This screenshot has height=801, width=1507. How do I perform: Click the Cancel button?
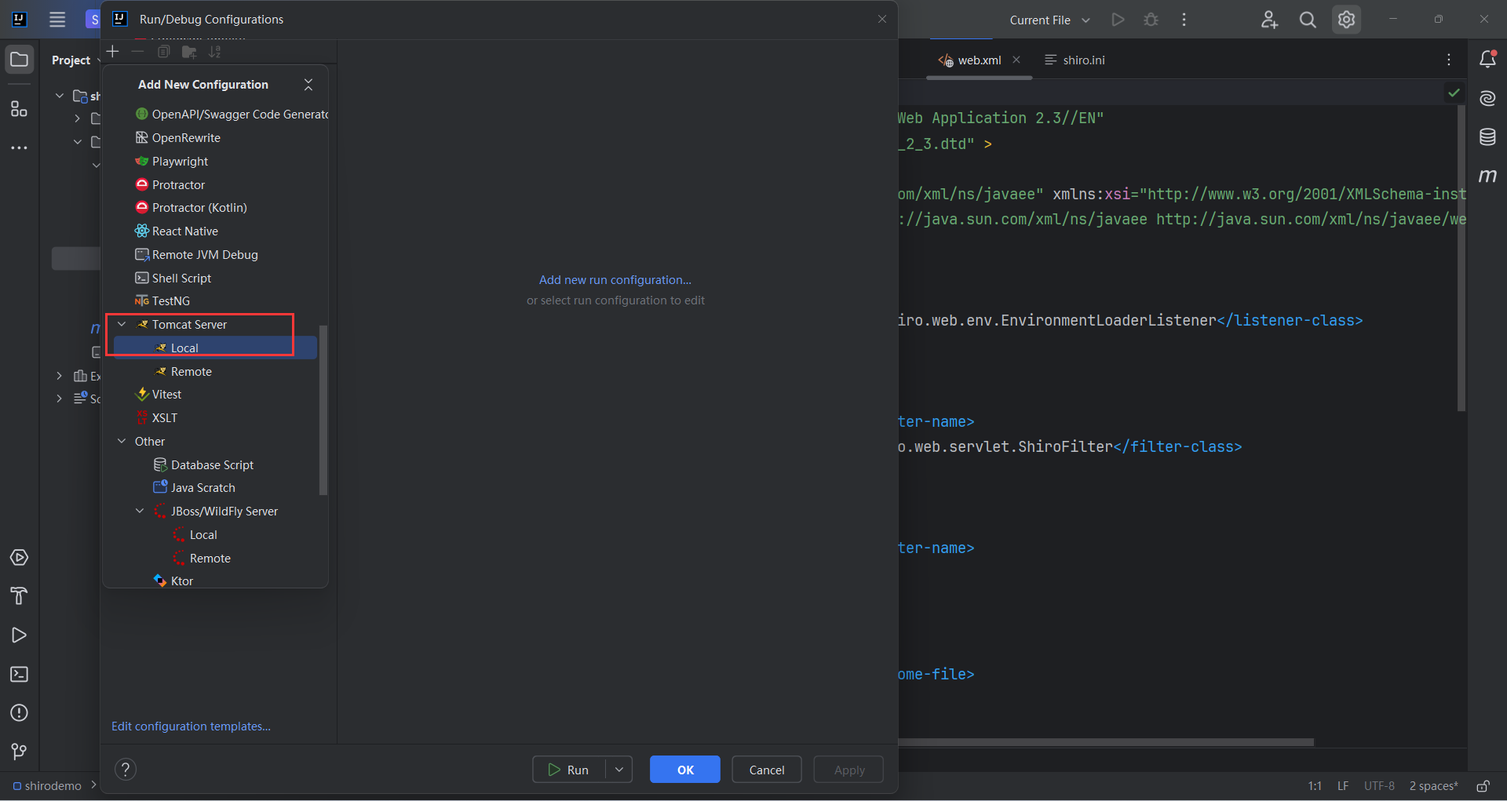point(767,770)
